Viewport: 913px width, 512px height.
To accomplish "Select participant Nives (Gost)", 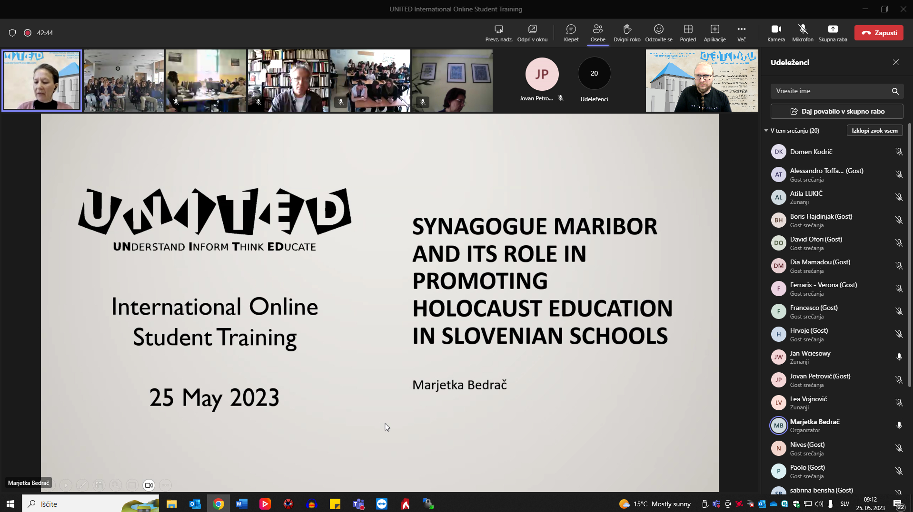I will pyautogui.click(x=835, y=448).
